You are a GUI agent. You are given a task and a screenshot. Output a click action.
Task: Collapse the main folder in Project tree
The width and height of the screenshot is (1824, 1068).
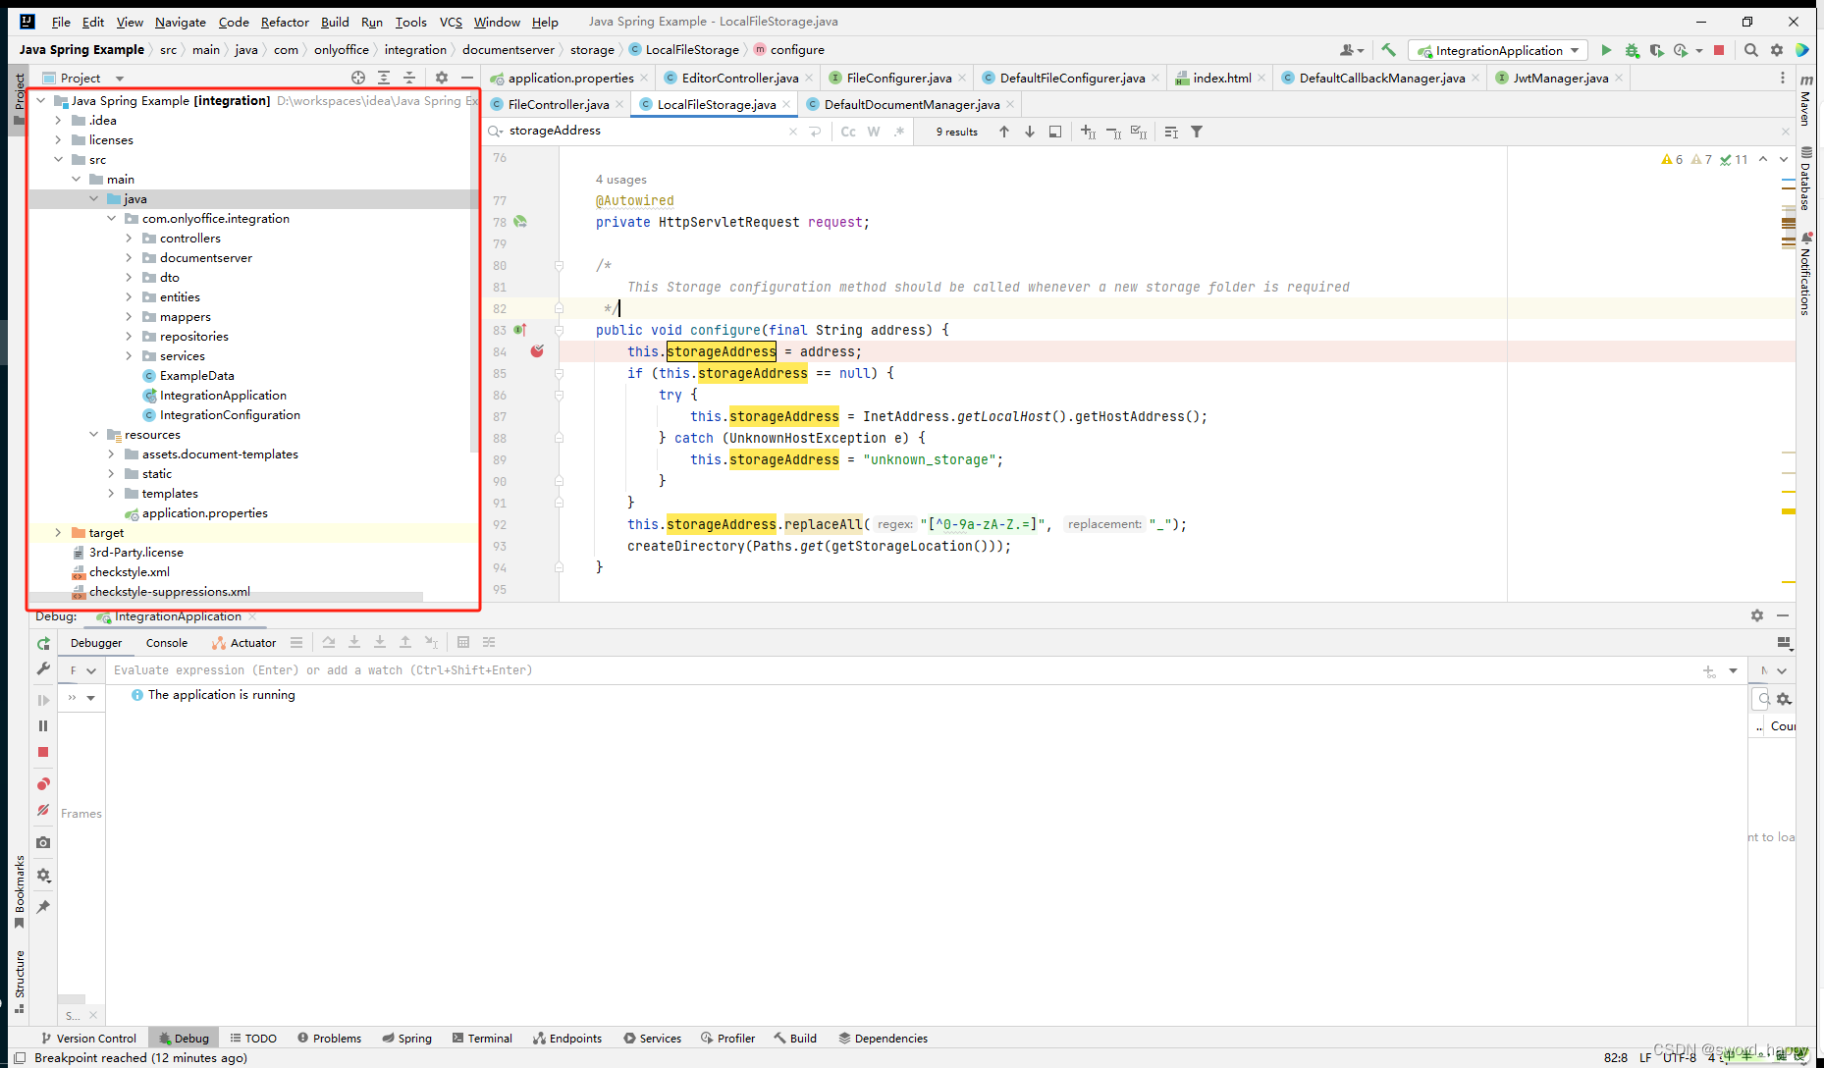[77, 179]
